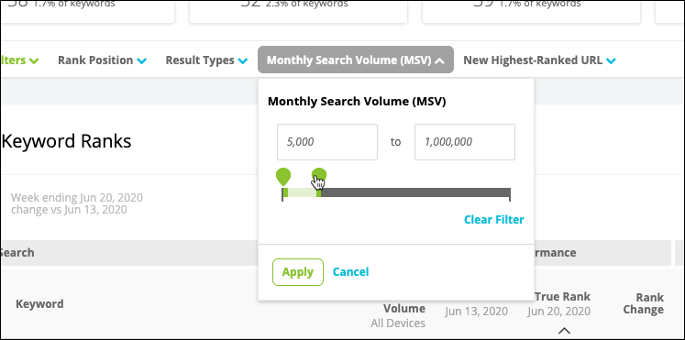Sort by the Keyword column header
Screen dimensions: 685x340
click(x=39, y=303)
